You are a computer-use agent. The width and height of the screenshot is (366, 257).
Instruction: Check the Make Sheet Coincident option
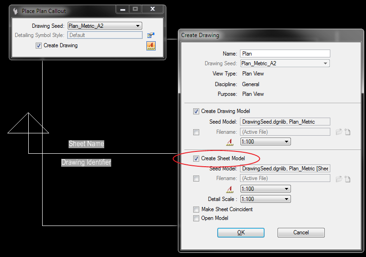pyautogui.click(x=196, y=209)
